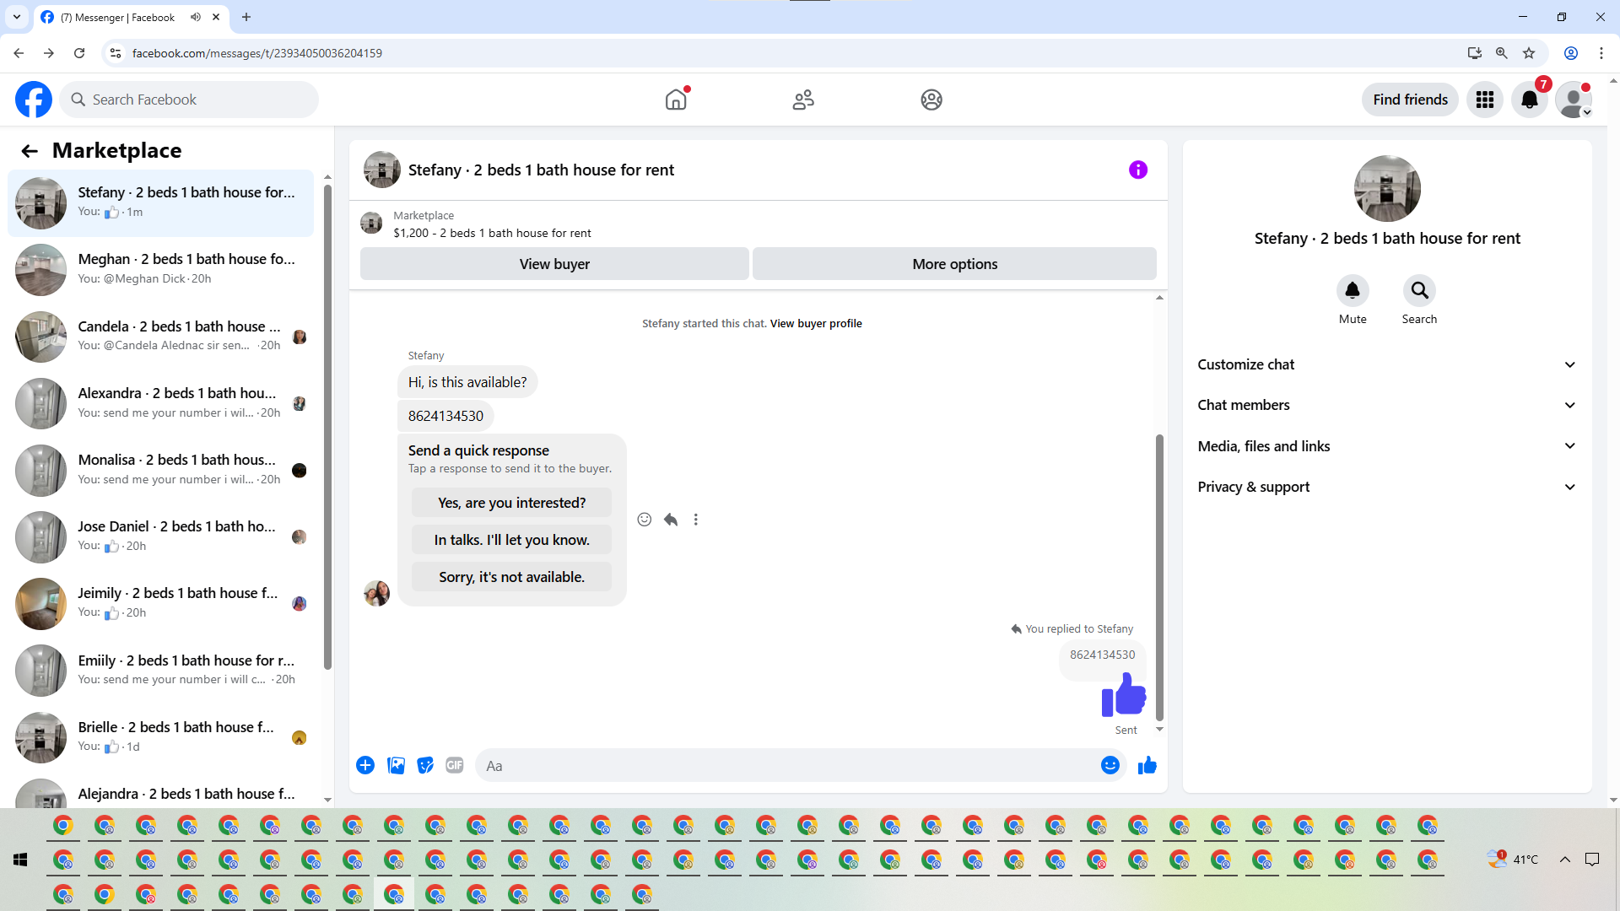Choose a GIF in the composer
This screenshot has width=1620, height=911.
click(x=455, y=766)
